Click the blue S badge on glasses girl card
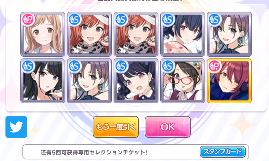269x161 pixels. point(168,66)
